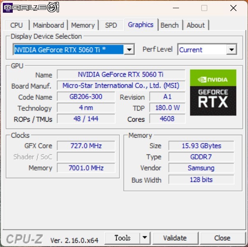Click the GDDR7 memory type value

201,156
